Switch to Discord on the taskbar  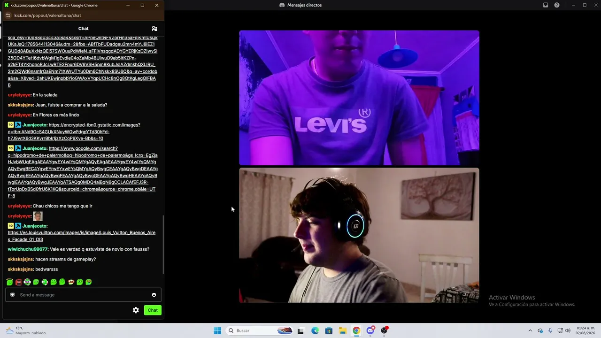pyautogui.click(x=370, y=330)
